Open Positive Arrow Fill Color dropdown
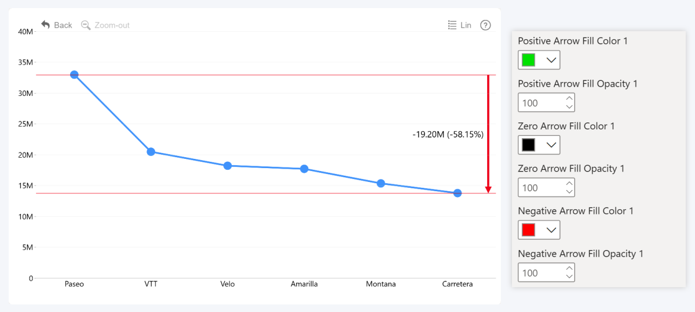 tap(551, 60)
